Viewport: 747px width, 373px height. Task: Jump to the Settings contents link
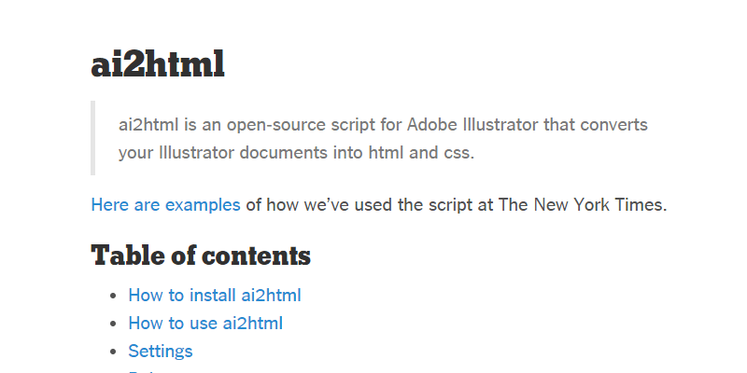click(x=161, y=352)
